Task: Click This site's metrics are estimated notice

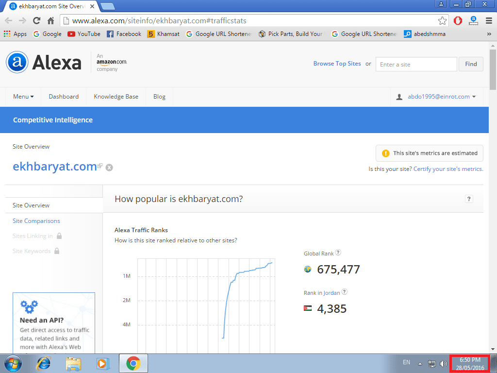Action: point(430,153)
